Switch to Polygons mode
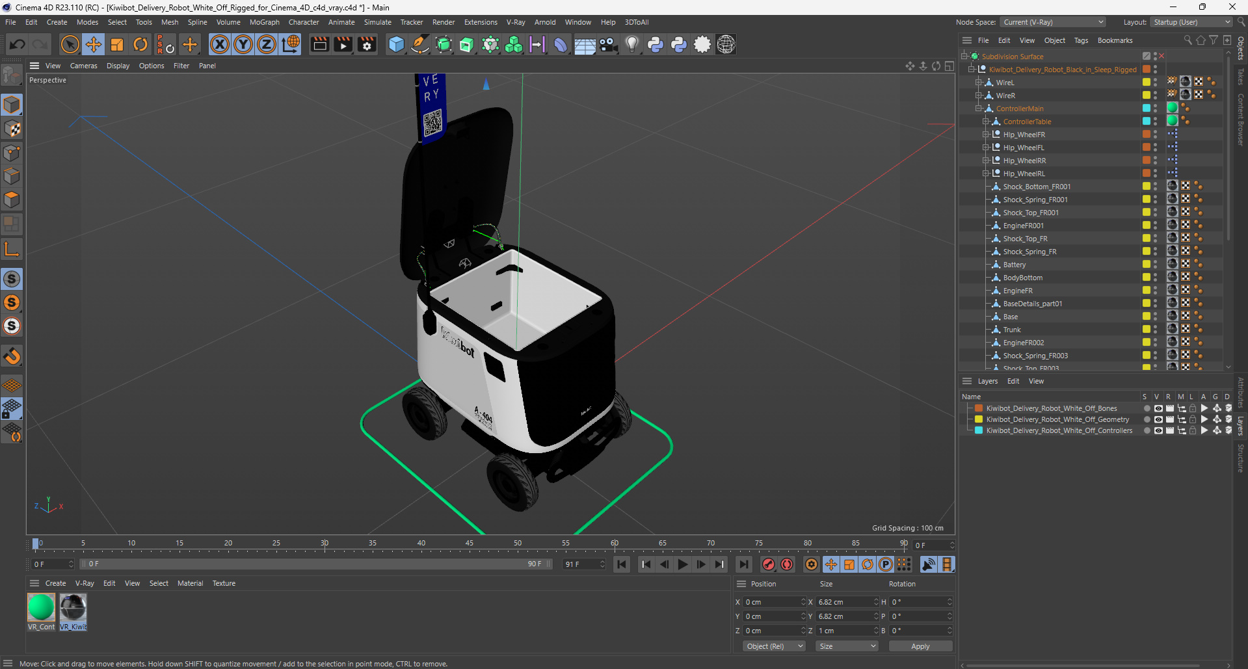Image resolution: width=1248 pixels, height=669 pixels. (x=12, y=200)
